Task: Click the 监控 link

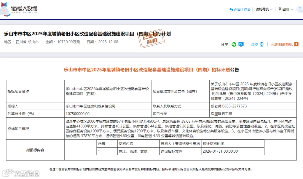Action: [254, 44]
